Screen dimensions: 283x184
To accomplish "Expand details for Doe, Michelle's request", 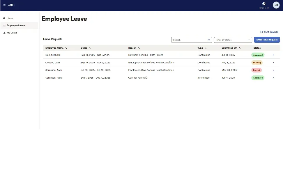I will [x=273, y=55].
